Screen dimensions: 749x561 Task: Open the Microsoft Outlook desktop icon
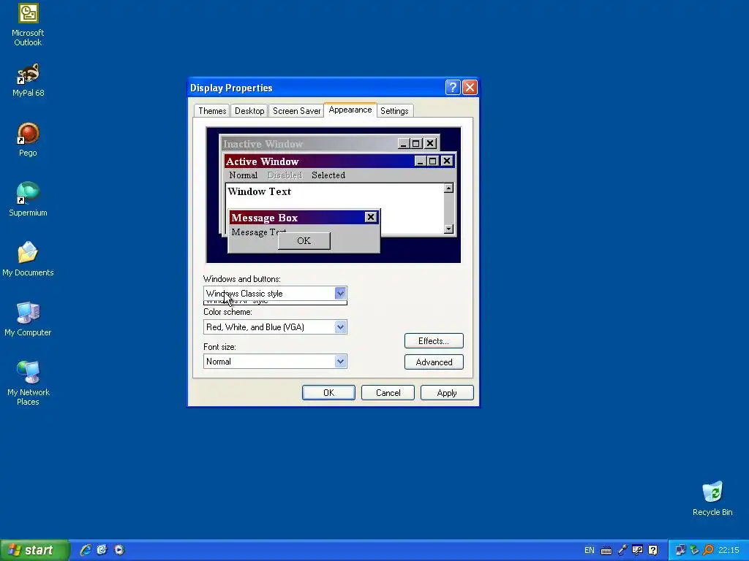point(28,25)
